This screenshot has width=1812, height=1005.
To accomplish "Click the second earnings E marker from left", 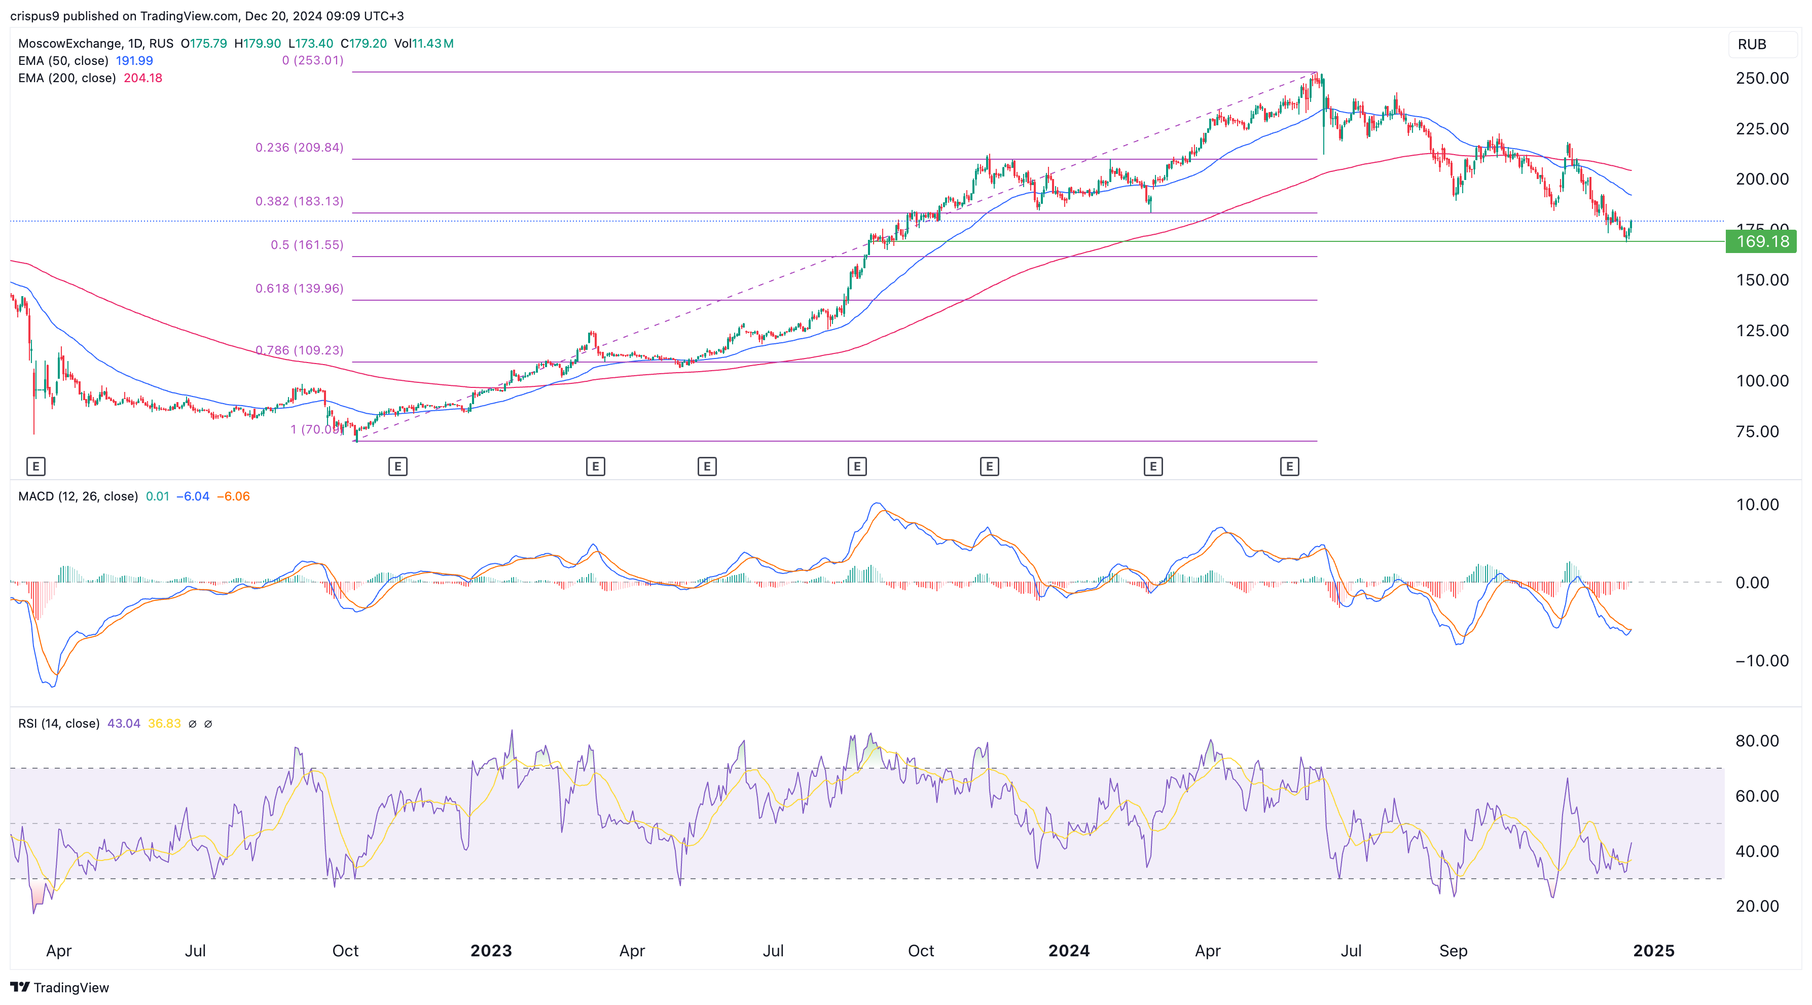I will (397, 465).
